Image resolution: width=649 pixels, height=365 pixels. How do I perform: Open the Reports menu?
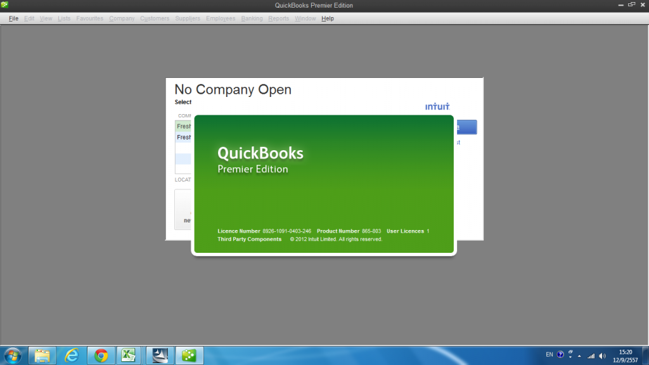279,18
